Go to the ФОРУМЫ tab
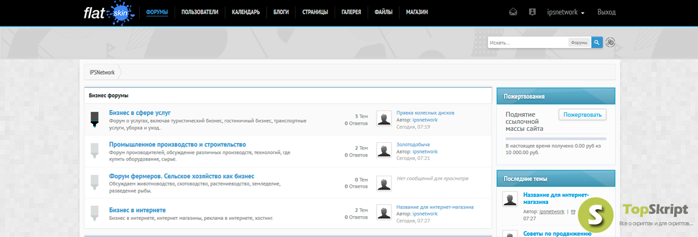This screenshot has height=237, width=698. pos(157,12)
